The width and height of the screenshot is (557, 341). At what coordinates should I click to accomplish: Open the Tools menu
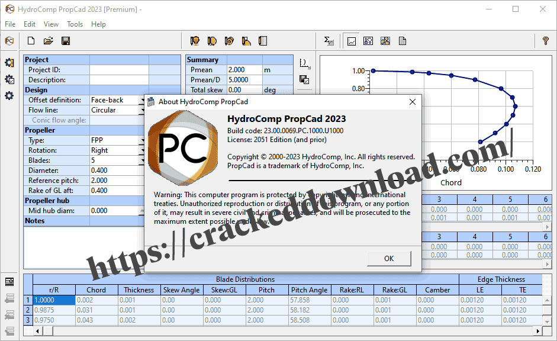75,24
